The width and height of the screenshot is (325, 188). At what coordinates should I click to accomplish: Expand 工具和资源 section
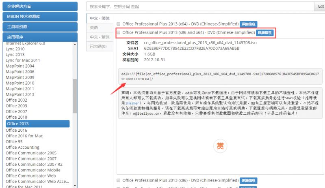pos(40,27)
